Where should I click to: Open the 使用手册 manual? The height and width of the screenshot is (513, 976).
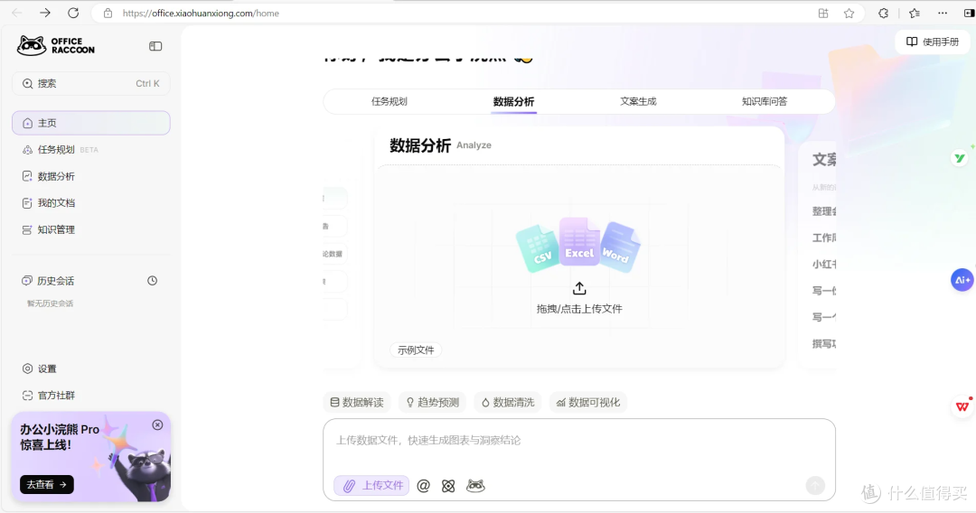933,42
